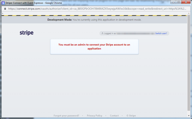Open the Contact footer link
Viewport: 192px width, 119px height.
pos(114,115)
